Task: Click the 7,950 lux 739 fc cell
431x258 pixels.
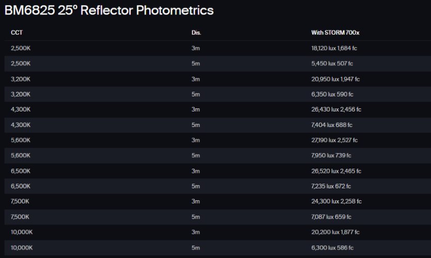Action: point(332,155)
